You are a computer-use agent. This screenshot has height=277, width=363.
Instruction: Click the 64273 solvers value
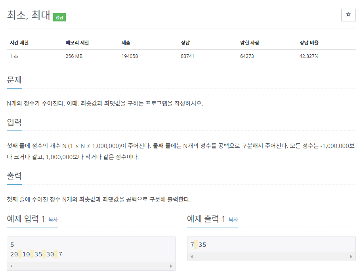tap(247, 56)
